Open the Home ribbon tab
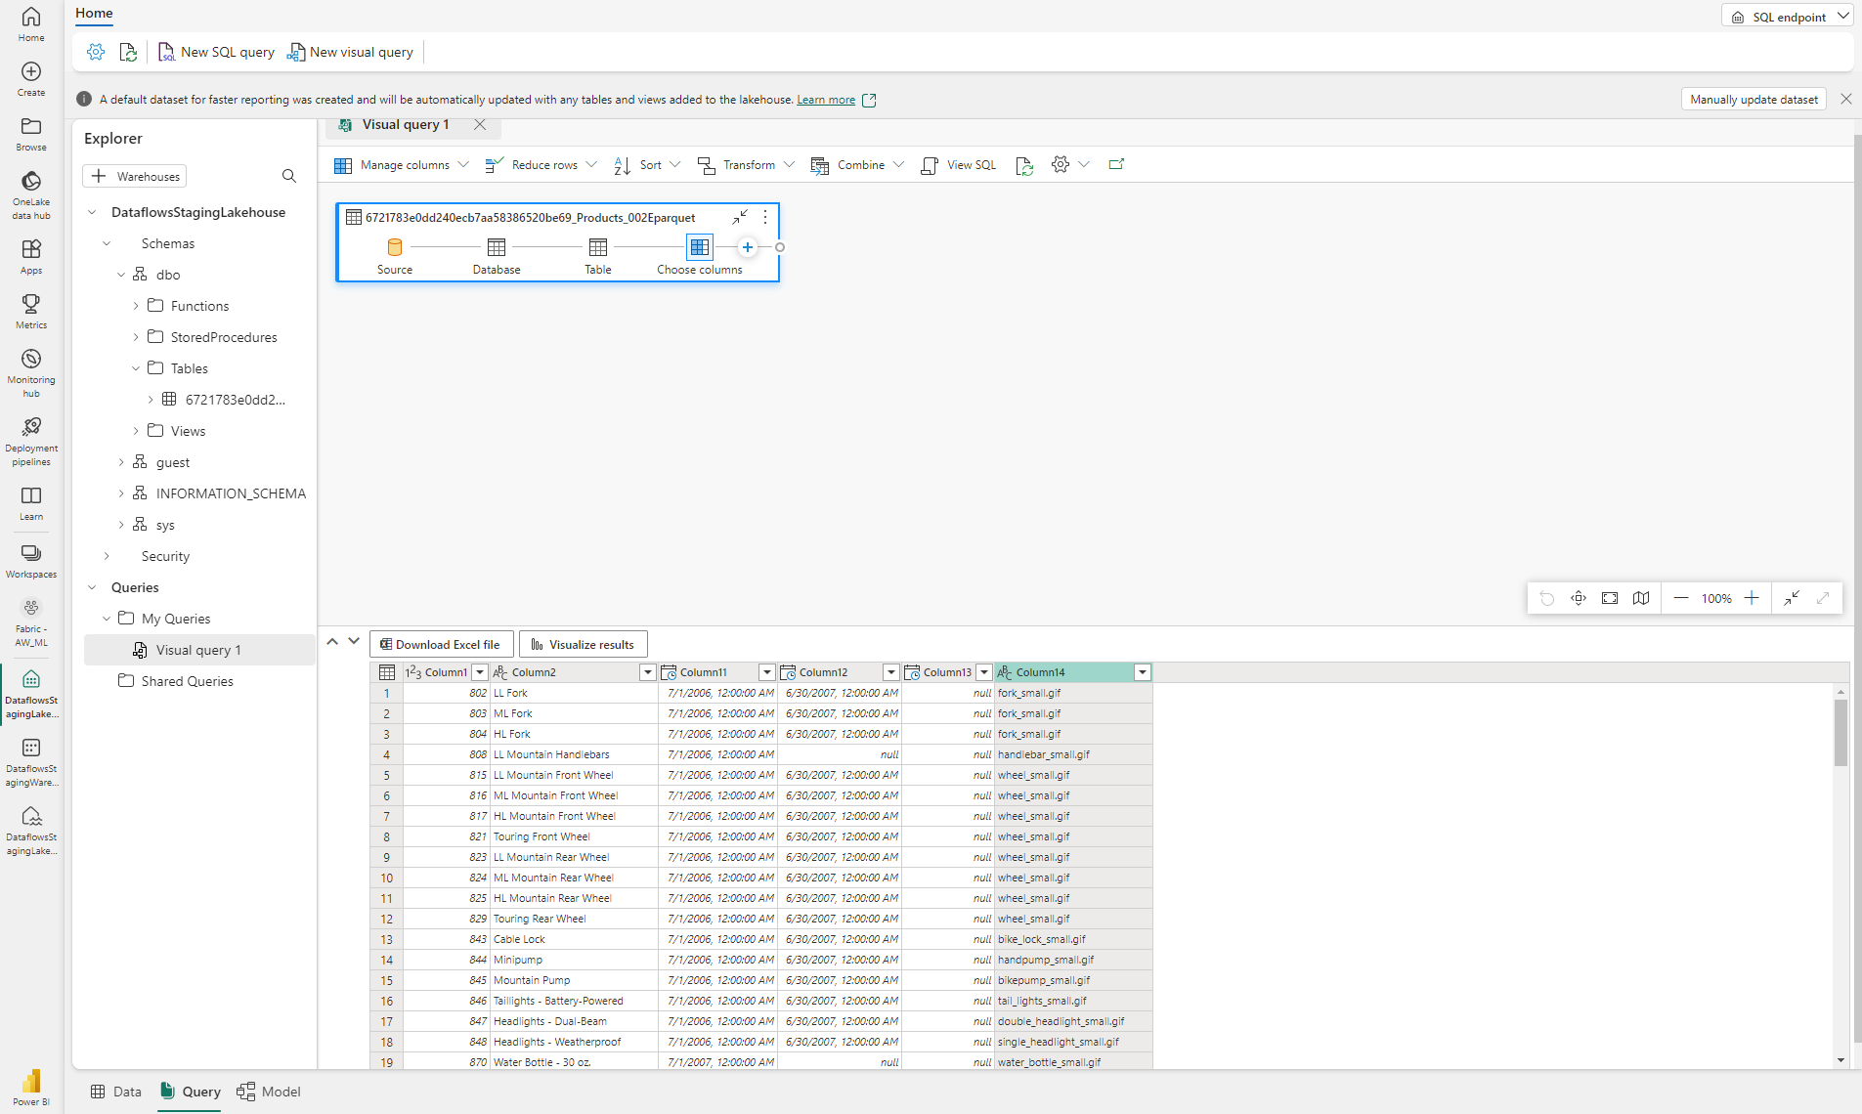This screenshot has width=1862, height=1114. [94, 13]
